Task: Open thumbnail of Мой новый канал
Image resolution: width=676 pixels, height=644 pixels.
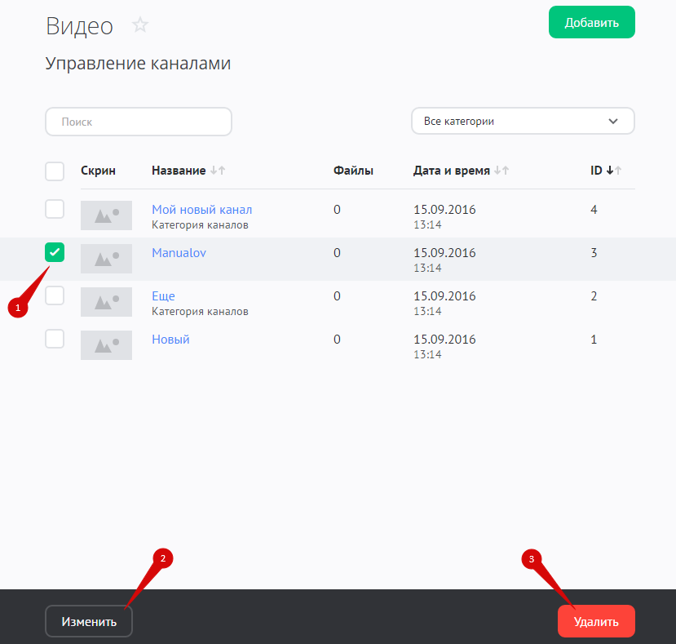Action: (106, 215)
